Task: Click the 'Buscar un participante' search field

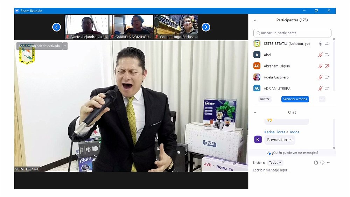Action: coord(292,33)
